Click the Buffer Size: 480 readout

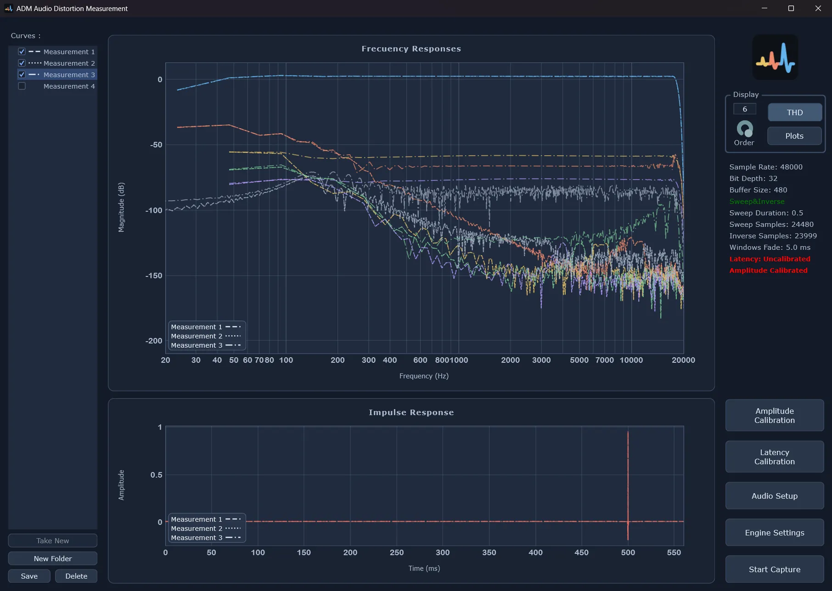[758, 190]
